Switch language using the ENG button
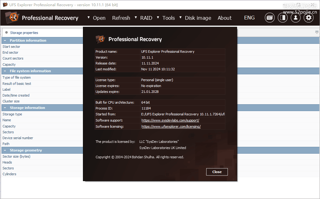Screen dimensions: 320x199 tap(249, 18)
